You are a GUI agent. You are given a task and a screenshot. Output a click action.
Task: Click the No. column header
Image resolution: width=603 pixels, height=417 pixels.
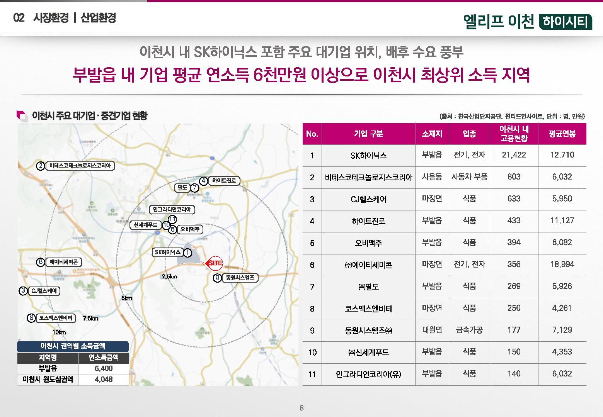point(312,134)
